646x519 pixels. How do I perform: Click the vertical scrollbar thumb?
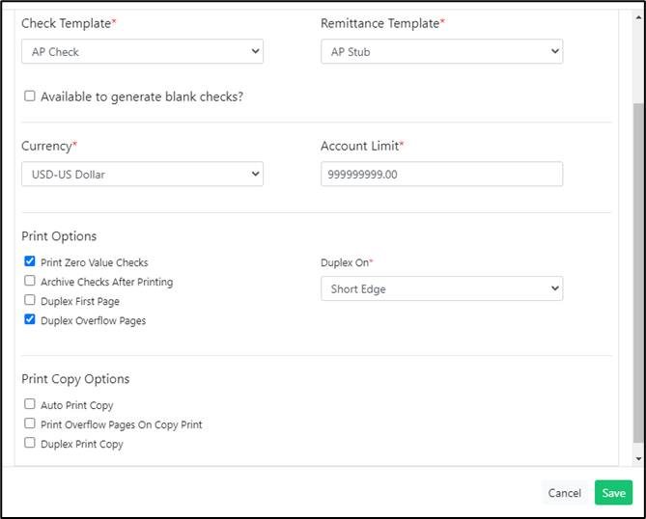point(638,273)
